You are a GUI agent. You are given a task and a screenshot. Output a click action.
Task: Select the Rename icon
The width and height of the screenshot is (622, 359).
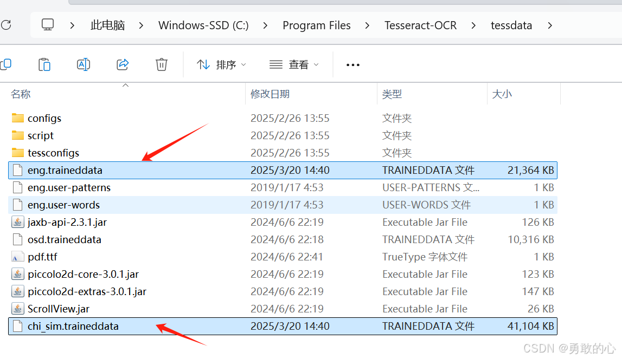84,64
